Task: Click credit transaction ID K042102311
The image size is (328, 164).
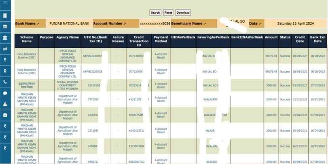Action: [x=136, y=131]
